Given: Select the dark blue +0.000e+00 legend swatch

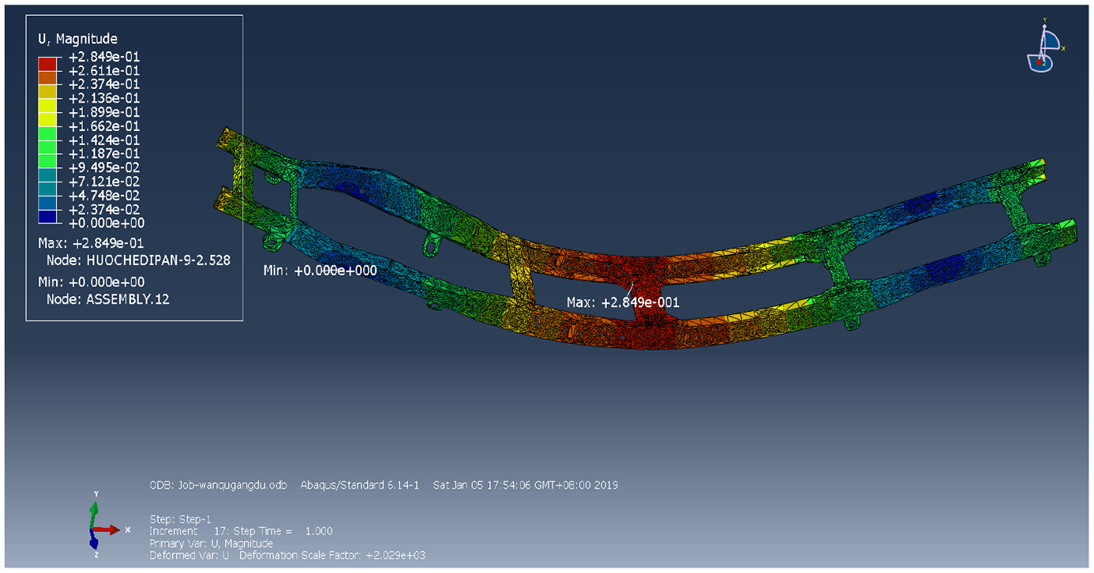Looking at the screenshot, I should click(47, 217).
